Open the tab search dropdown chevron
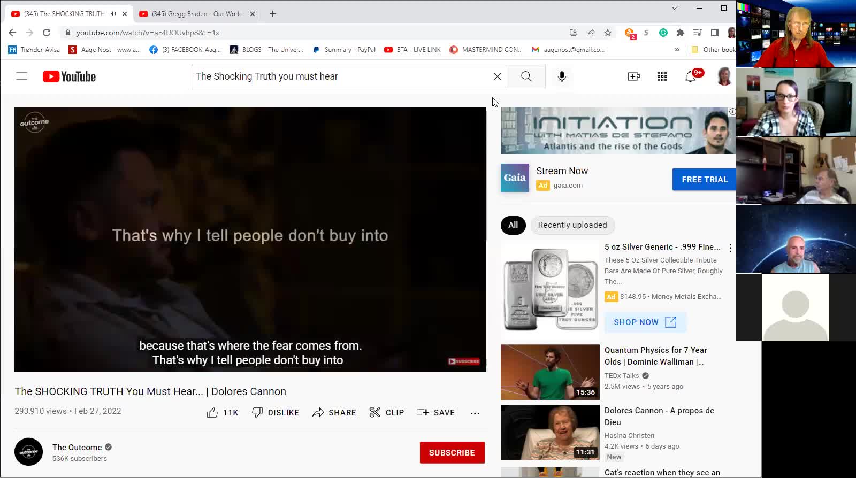Screen dimensions: 856x478 (x=675, y=8)
